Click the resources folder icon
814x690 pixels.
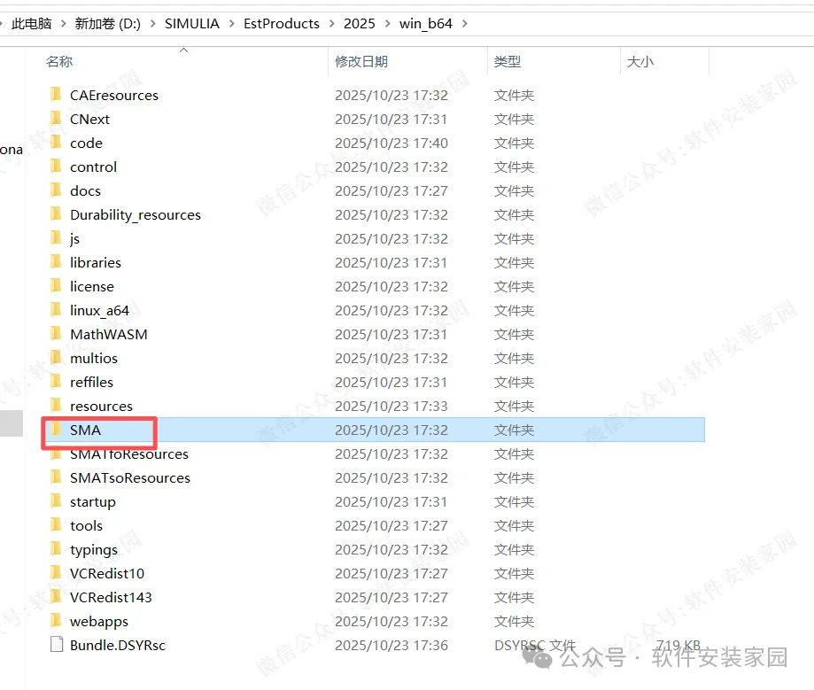pos(56,406)
